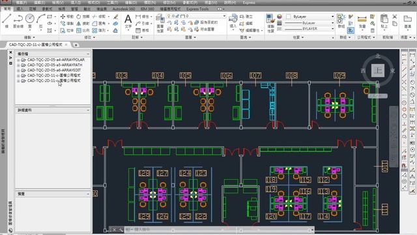Toggle group selection highlighted button
417x235 pixels.
[351, 31]
